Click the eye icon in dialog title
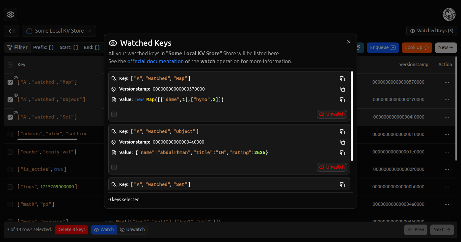 [113, 43]
